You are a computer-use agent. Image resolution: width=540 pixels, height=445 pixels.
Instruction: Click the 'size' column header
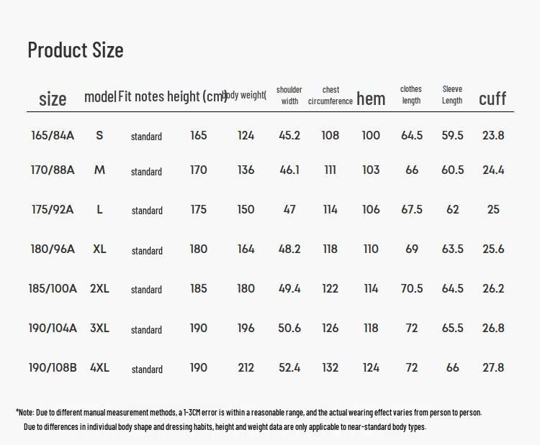coord(53,98)
